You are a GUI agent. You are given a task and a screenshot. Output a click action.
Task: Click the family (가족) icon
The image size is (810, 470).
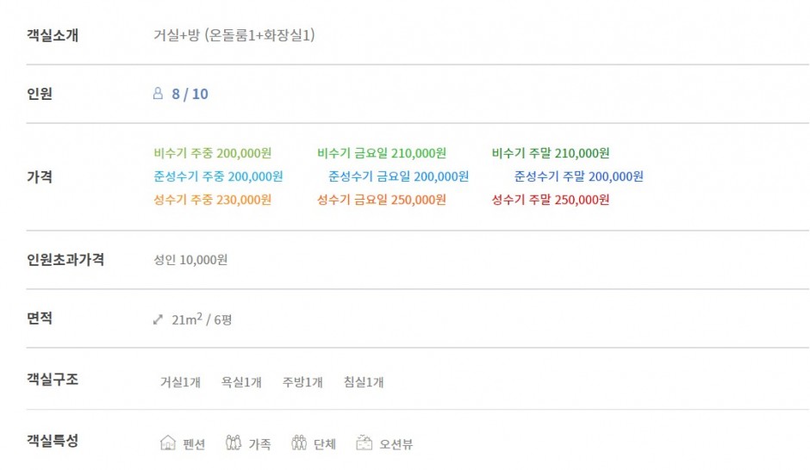coord(234,442)
